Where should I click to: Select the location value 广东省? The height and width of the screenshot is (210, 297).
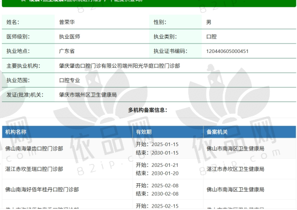[67, 51]
